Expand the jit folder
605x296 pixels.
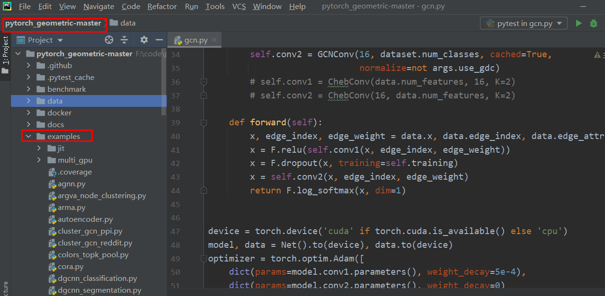[39, 148]
